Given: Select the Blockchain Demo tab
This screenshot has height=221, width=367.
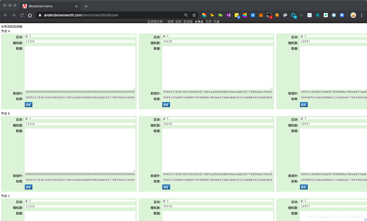Looking at the screenshot, I should pos(50,6).
